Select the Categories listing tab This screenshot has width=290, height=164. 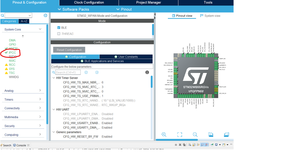tap(9, 21)
